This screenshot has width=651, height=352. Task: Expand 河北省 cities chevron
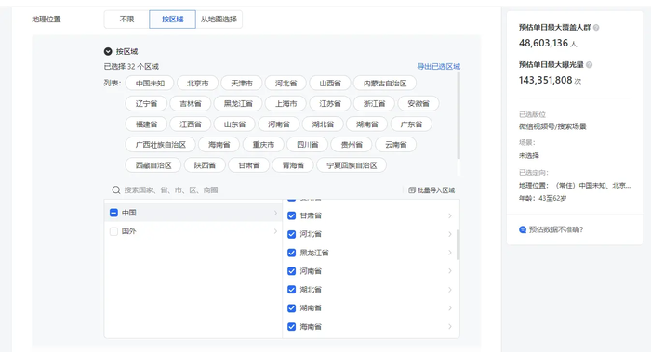point(450,234)
